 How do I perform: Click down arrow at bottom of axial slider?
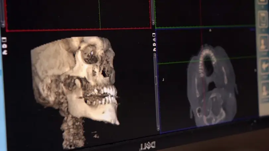[158, 128]
